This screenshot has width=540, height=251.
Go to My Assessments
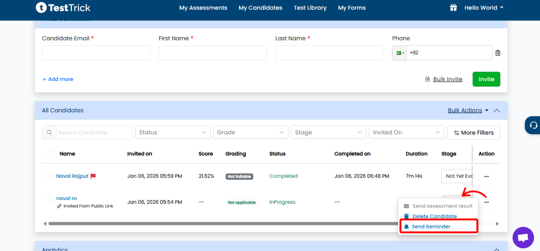pyautogui.click(x=203, y=8)
